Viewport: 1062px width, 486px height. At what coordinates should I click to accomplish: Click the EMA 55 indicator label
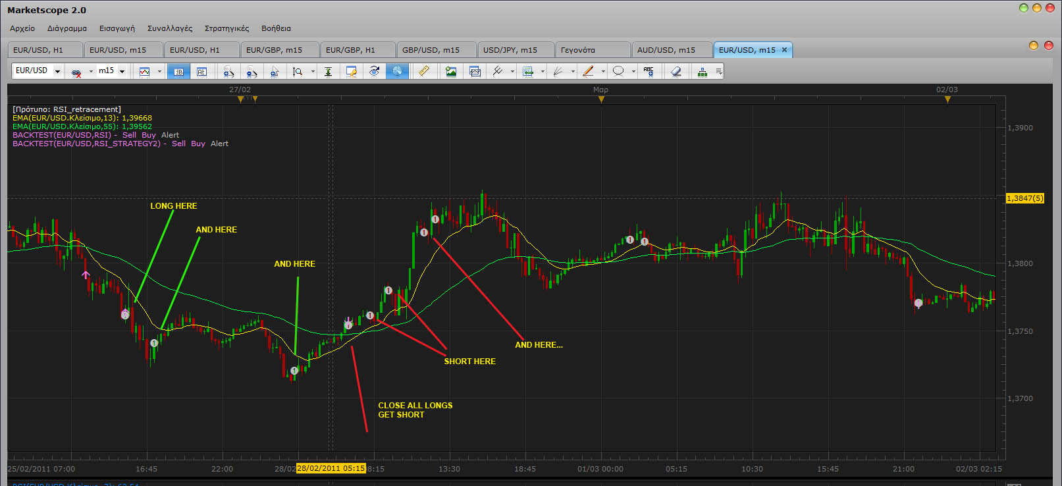[82, 126]
